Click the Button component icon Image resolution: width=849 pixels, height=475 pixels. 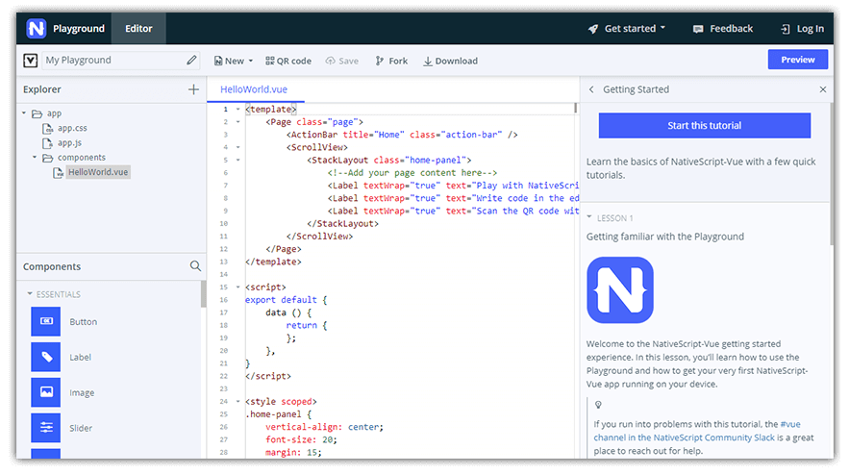point(45,321)
